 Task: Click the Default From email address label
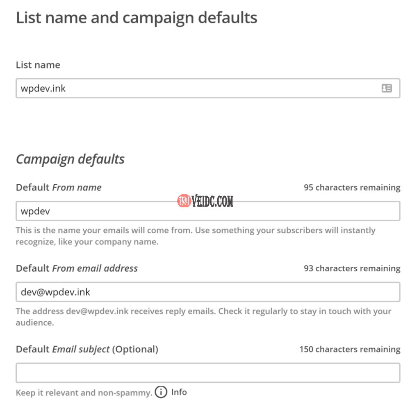click(77, 268)
